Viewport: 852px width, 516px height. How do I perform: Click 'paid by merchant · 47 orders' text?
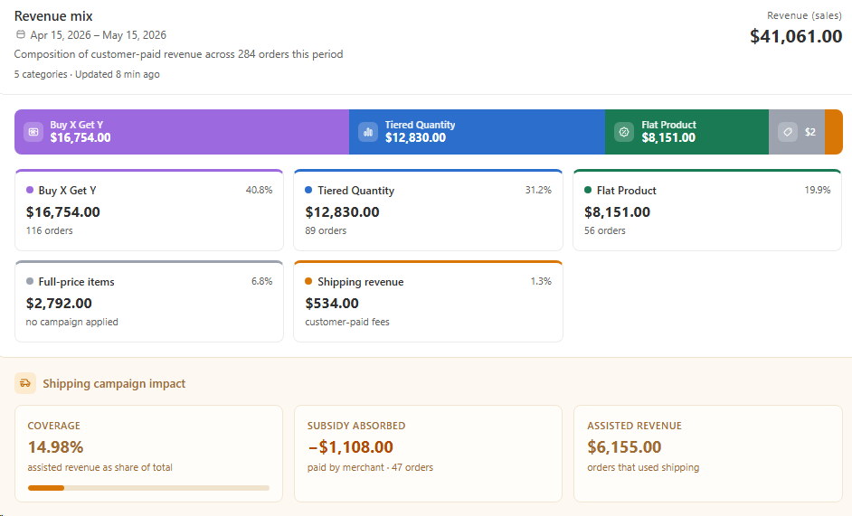(x=370, y=468)
